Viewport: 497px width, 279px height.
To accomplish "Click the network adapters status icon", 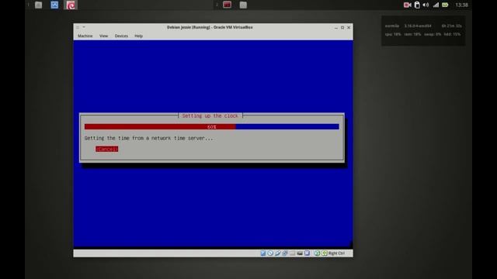I will pos(285,253).
